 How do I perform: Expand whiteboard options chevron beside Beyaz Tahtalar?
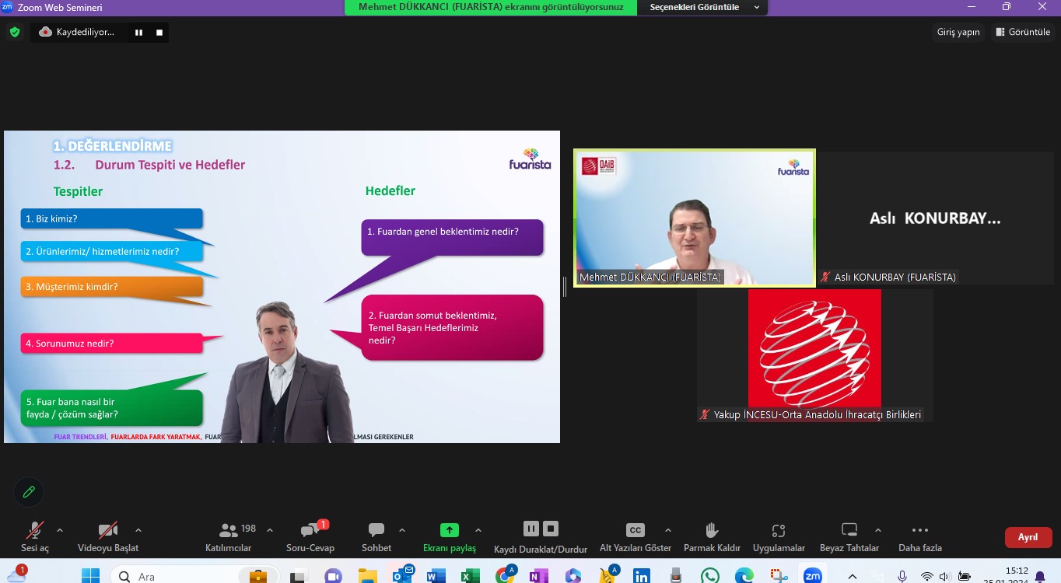click(878, 530)
